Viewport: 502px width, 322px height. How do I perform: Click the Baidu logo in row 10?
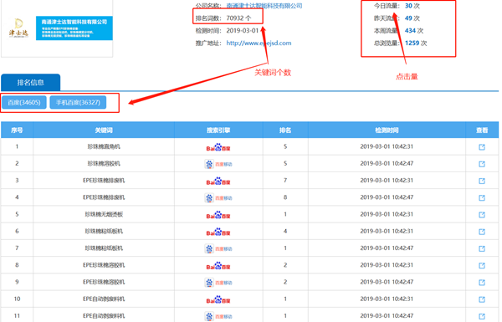[218, 299]
